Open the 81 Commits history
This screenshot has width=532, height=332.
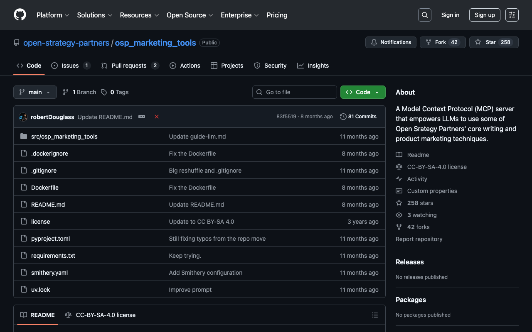(x=358, y=117)
